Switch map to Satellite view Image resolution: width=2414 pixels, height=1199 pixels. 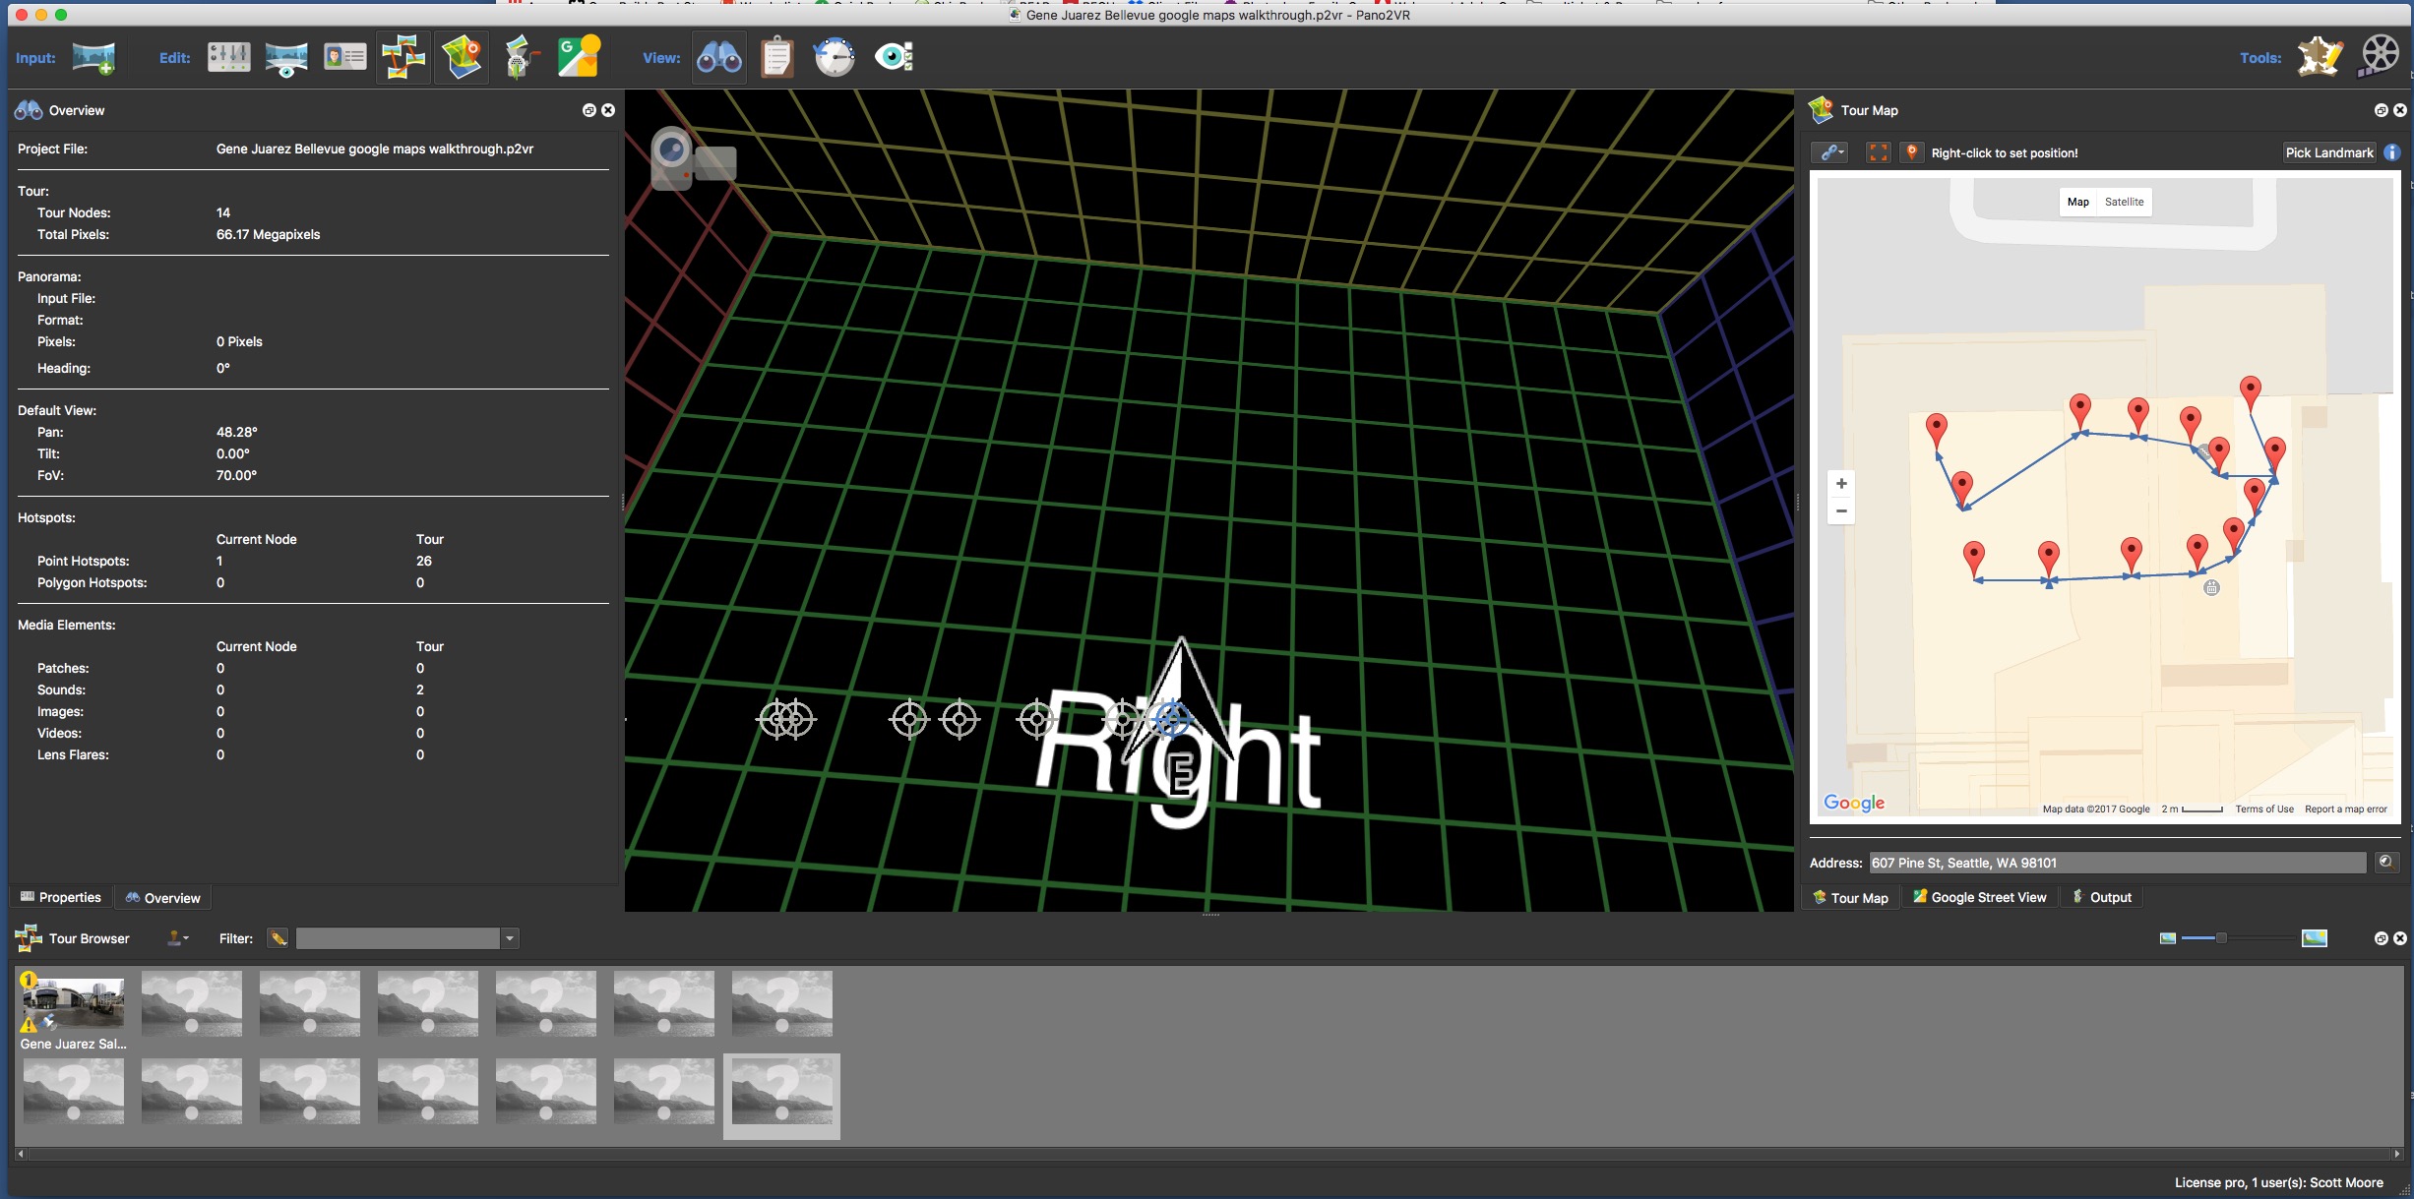tap(2124, 202)
